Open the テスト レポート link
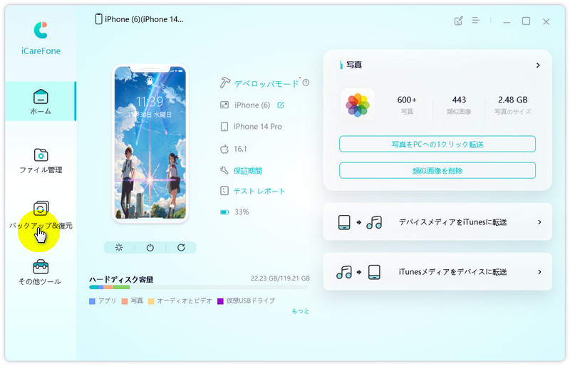The width and height of the screenshot is (570, 366). (x=259, y=191)
